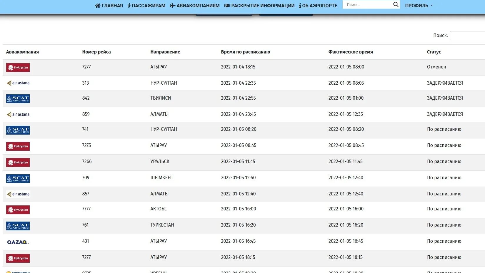The image size is (485, 273).
Task: Select ЗАДЕРЖИВАЕТСЯ status for flight 313
Action: 445,83
